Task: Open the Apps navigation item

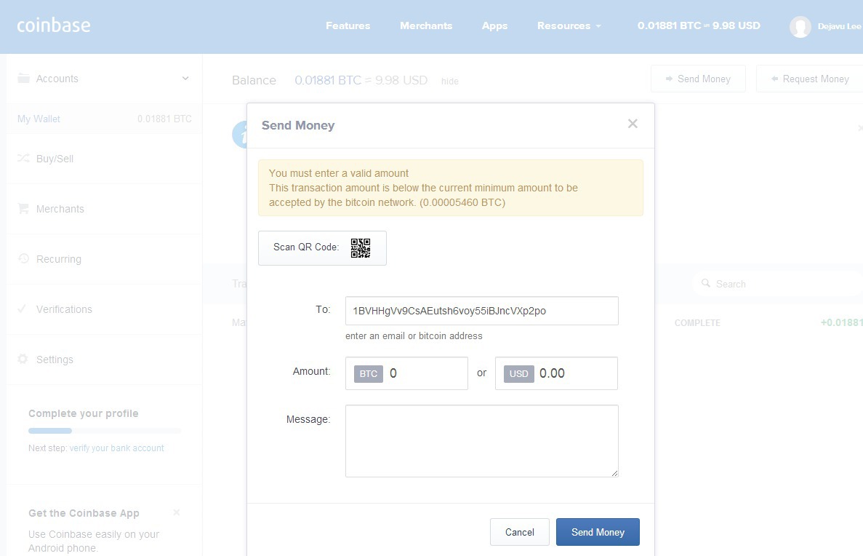Action: pyautogui.click(x=495, y=26)
